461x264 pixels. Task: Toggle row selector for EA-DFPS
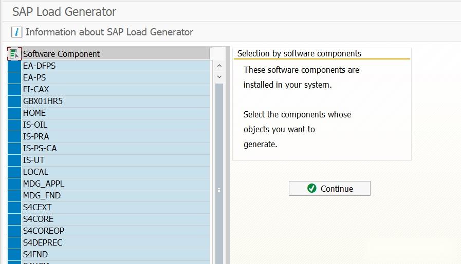14,66
